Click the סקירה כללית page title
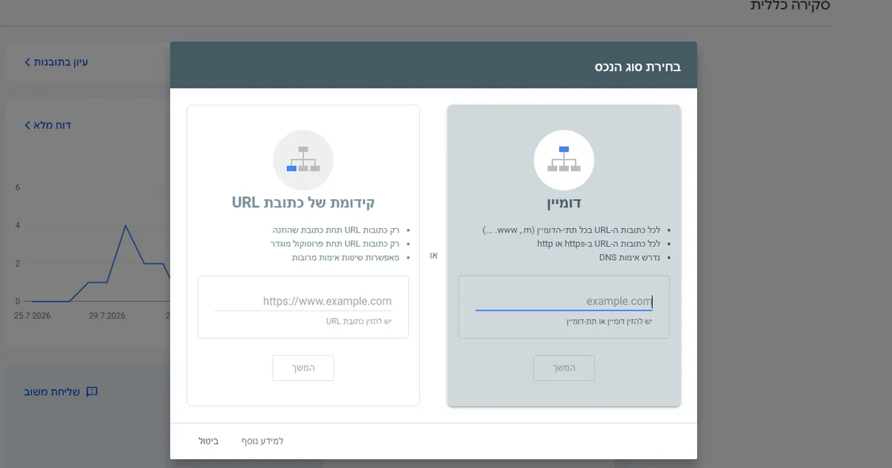This screenshot has width=892, height=468. [x=789, y=6]
